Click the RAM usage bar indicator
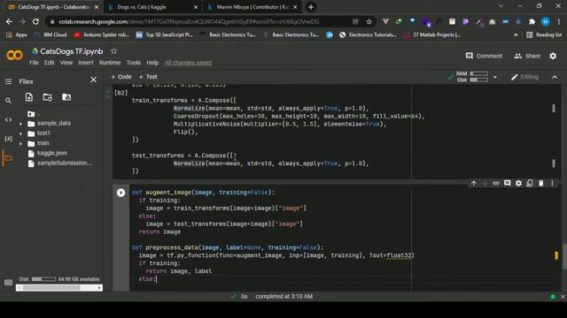567x318 pixels. pos(479,73)
